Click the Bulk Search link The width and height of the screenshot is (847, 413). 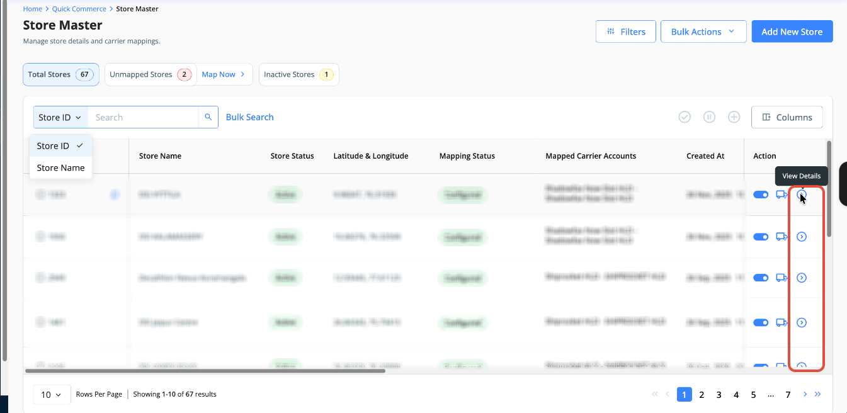249,117
